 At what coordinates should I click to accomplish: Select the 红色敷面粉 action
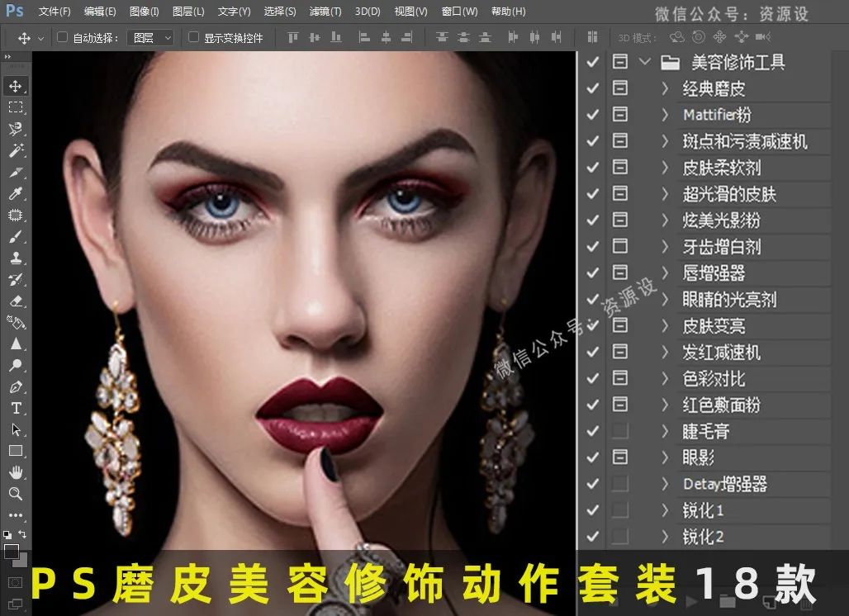(721, 405)
